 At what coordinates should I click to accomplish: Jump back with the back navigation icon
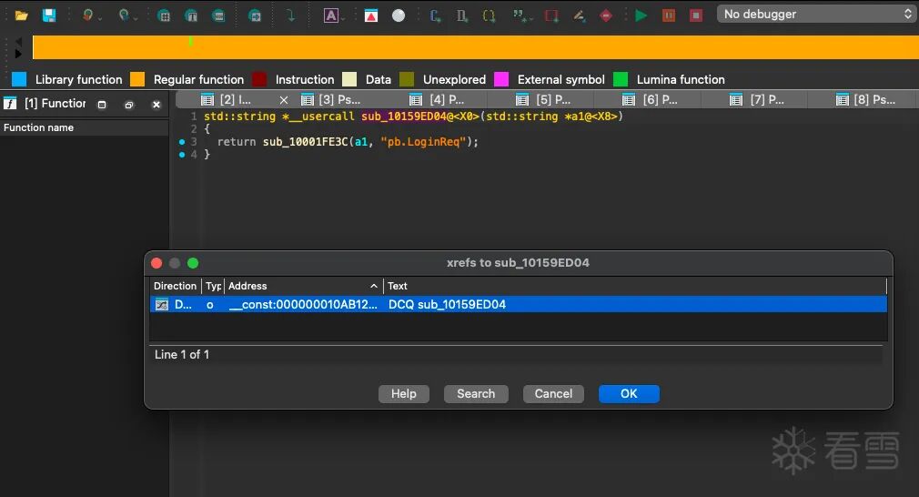88,15
